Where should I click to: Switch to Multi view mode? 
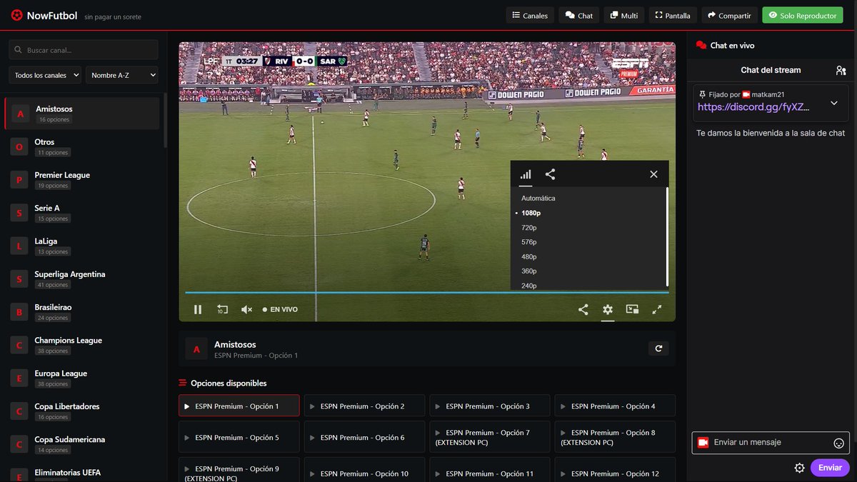(623, 14)
